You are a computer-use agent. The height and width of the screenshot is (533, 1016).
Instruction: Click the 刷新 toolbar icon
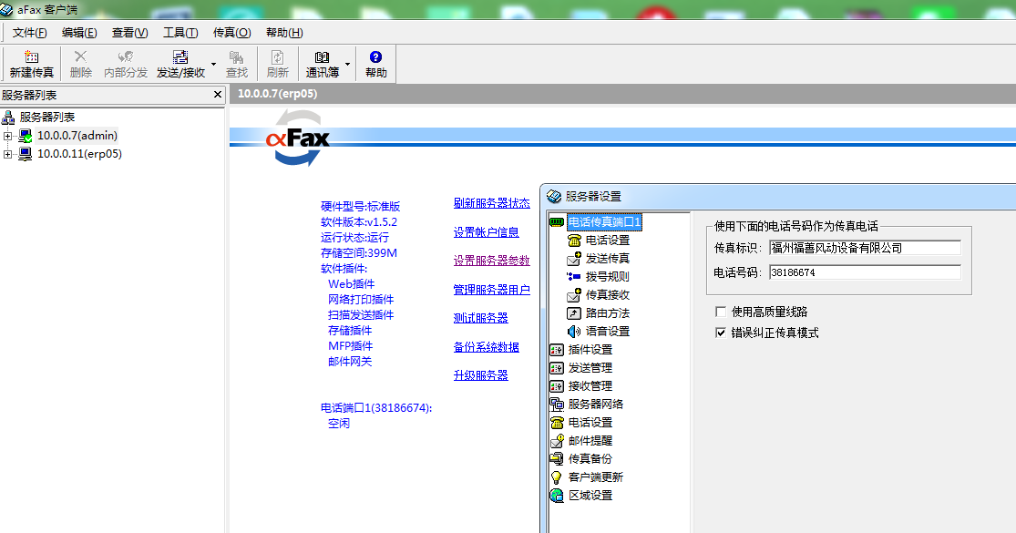[277, 57]
